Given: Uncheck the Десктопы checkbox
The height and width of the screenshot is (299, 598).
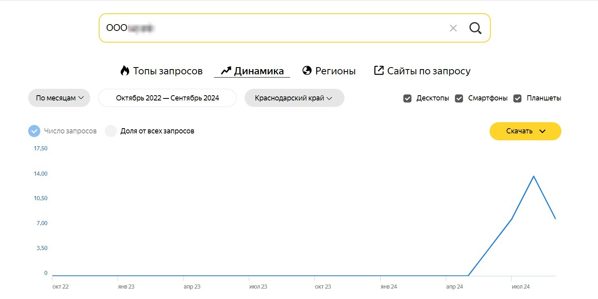Looking at the screenshot, I should click(407, 98).
